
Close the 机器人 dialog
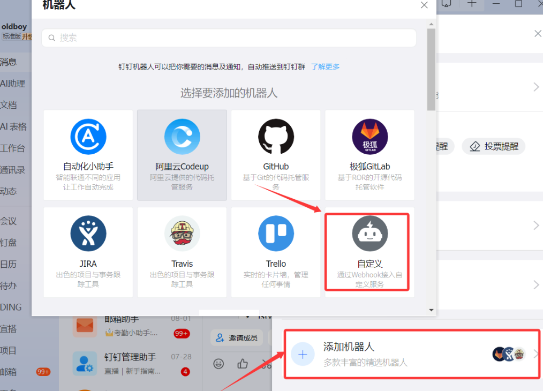(x=424, y=5)
